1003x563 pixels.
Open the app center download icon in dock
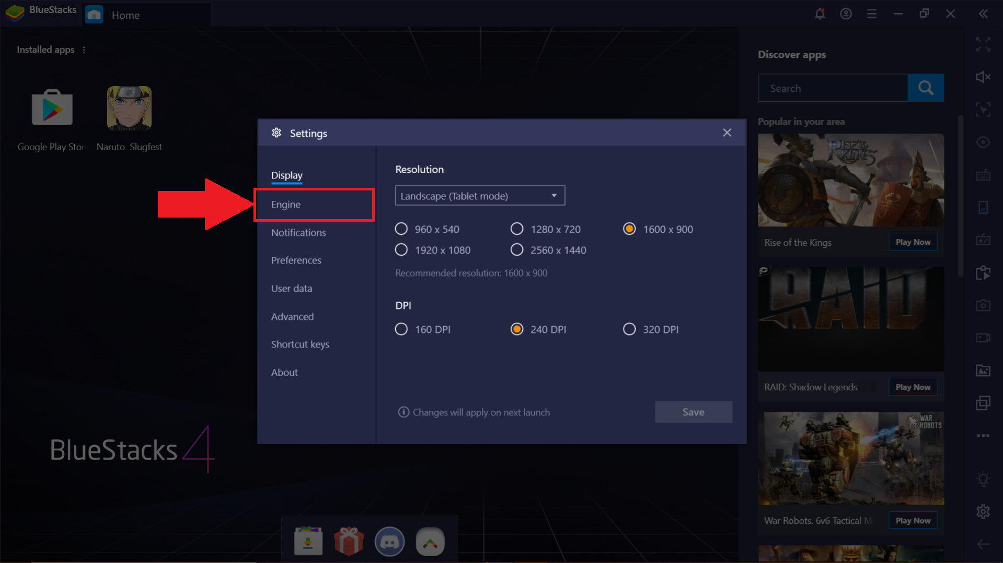click(308, 541)
